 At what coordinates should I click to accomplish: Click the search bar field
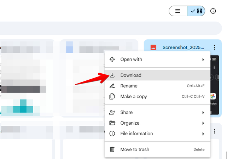[x=106, y=28]
